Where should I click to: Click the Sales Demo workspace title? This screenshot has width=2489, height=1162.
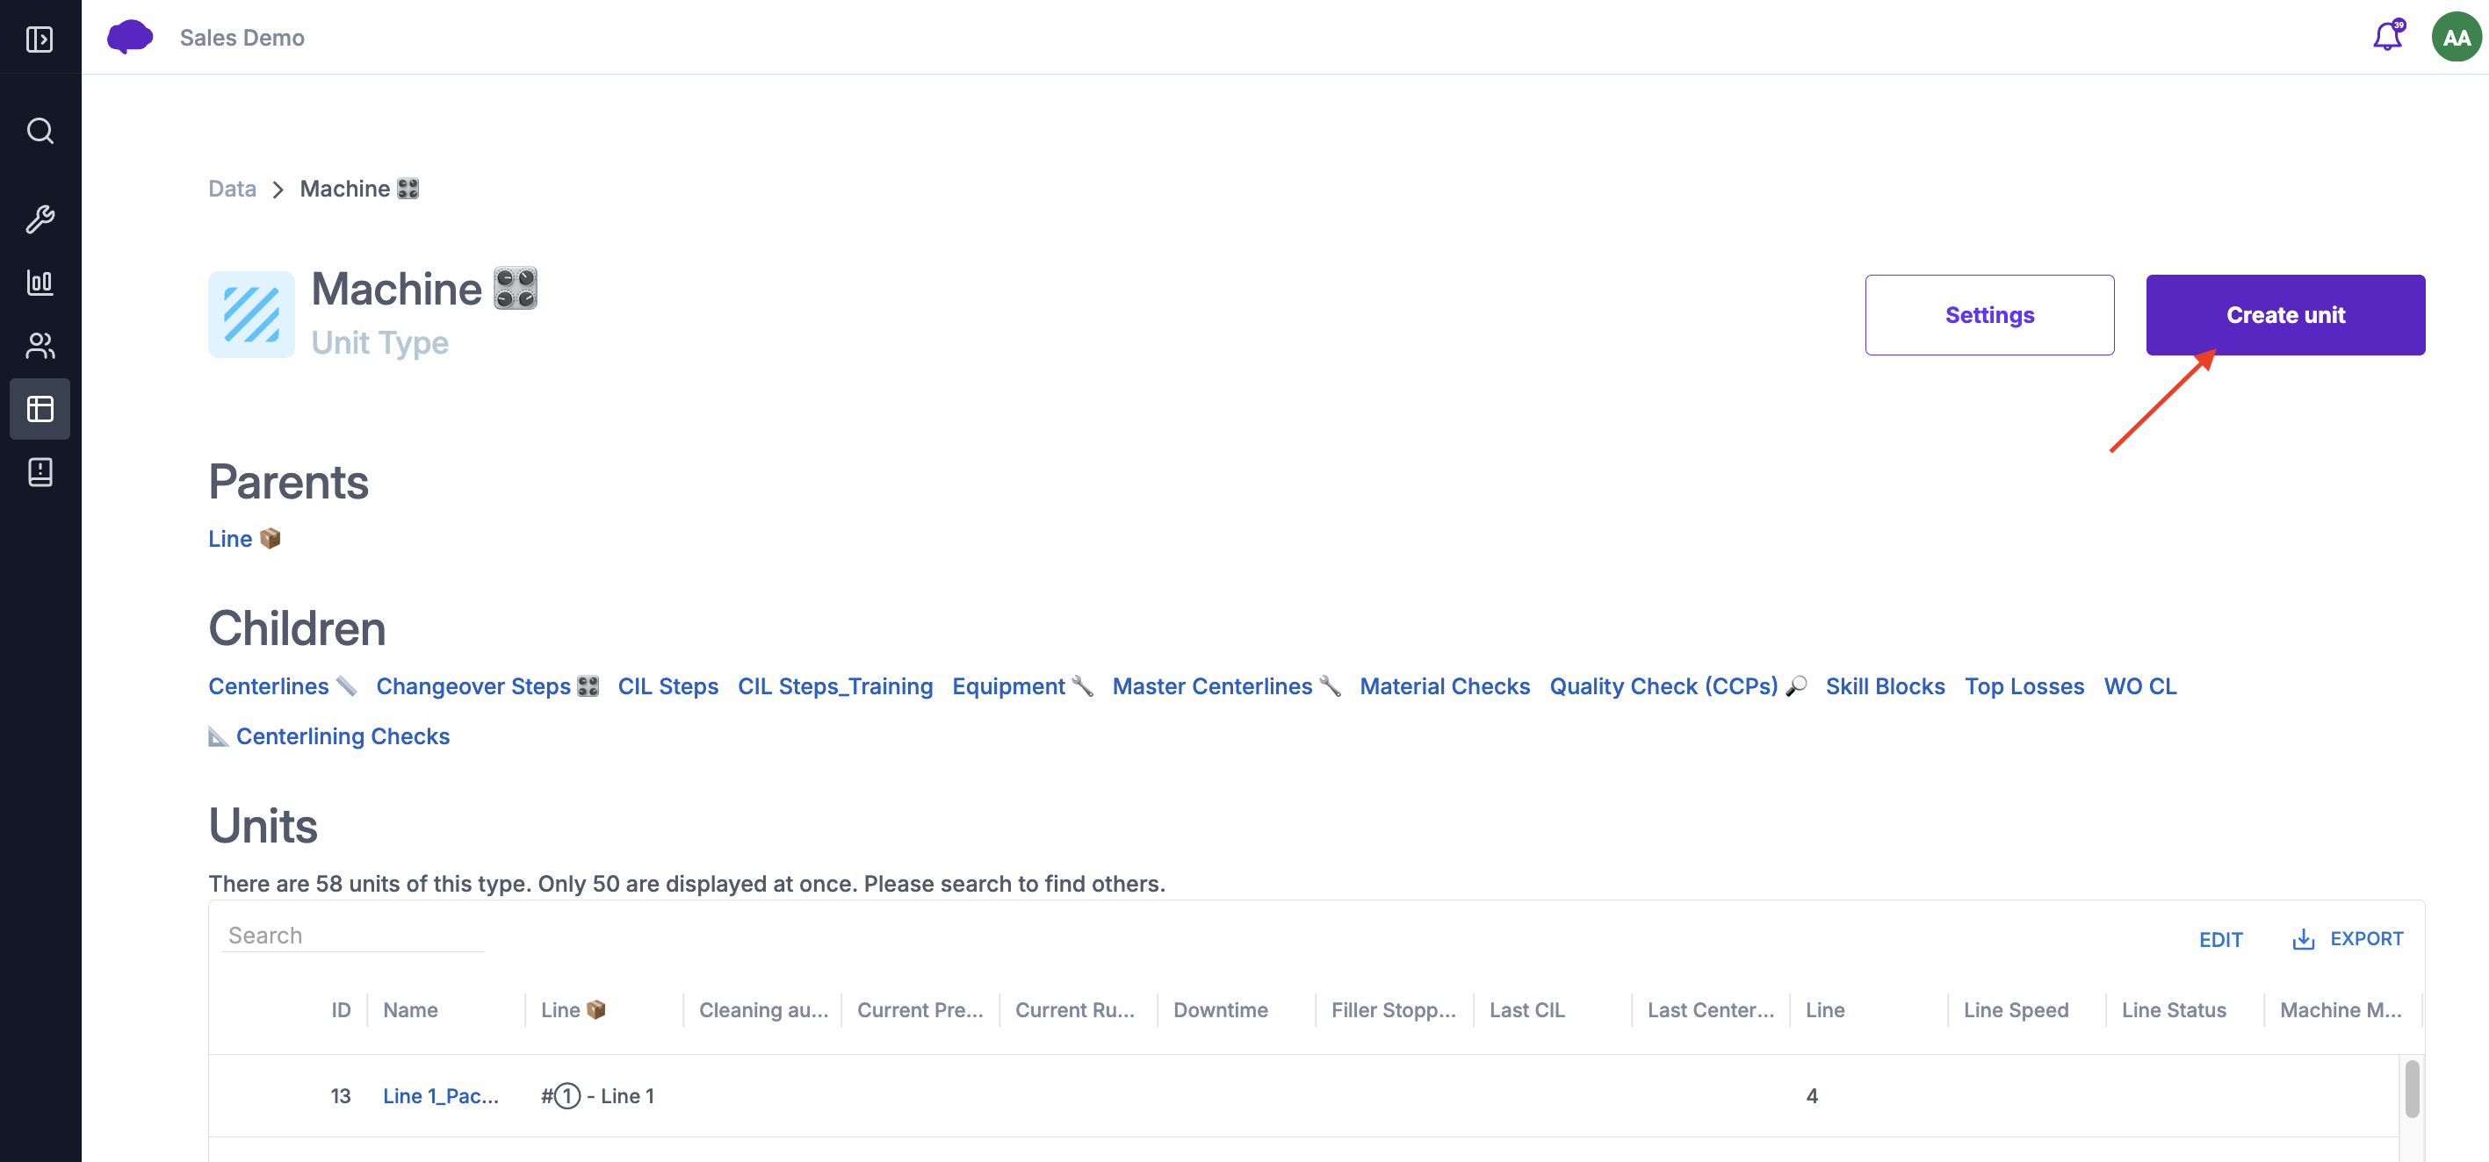click(242, 37)
